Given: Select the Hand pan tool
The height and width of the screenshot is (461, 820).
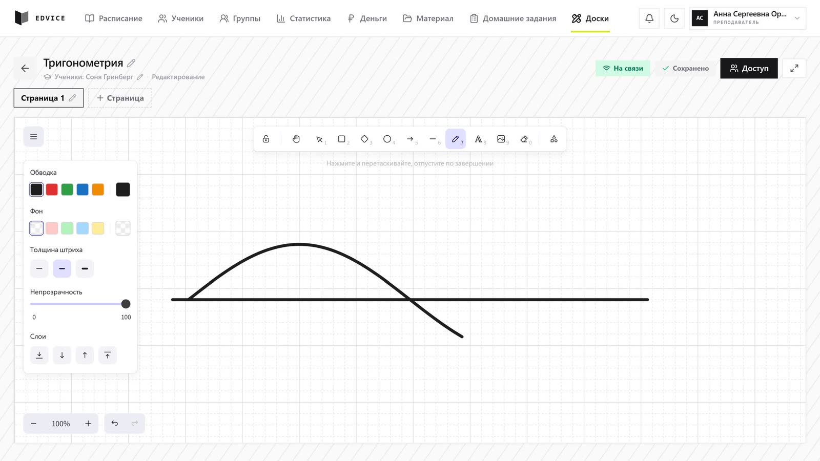Looking at the screenshot, I should (296, 139).
